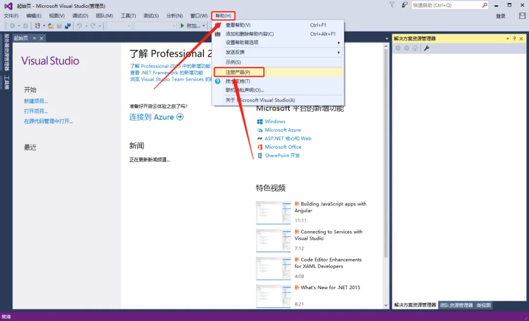529x321 pixels.
Task: Click the save toolbar icon
Action: click(x=59, y=25)
